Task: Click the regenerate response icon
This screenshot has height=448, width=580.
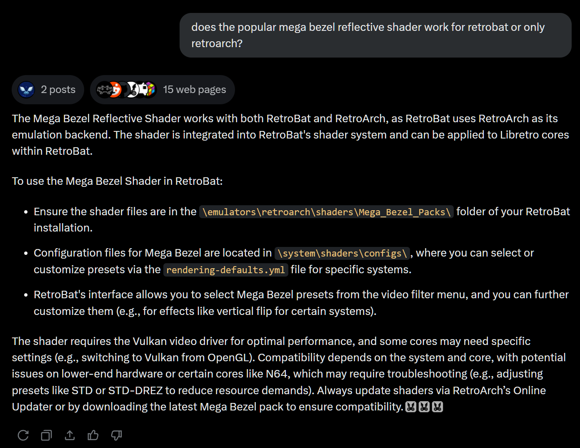Action: point(23,435)
